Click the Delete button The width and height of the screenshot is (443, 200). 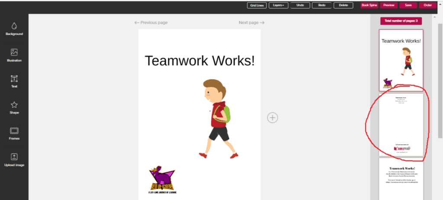pos(343,5)
